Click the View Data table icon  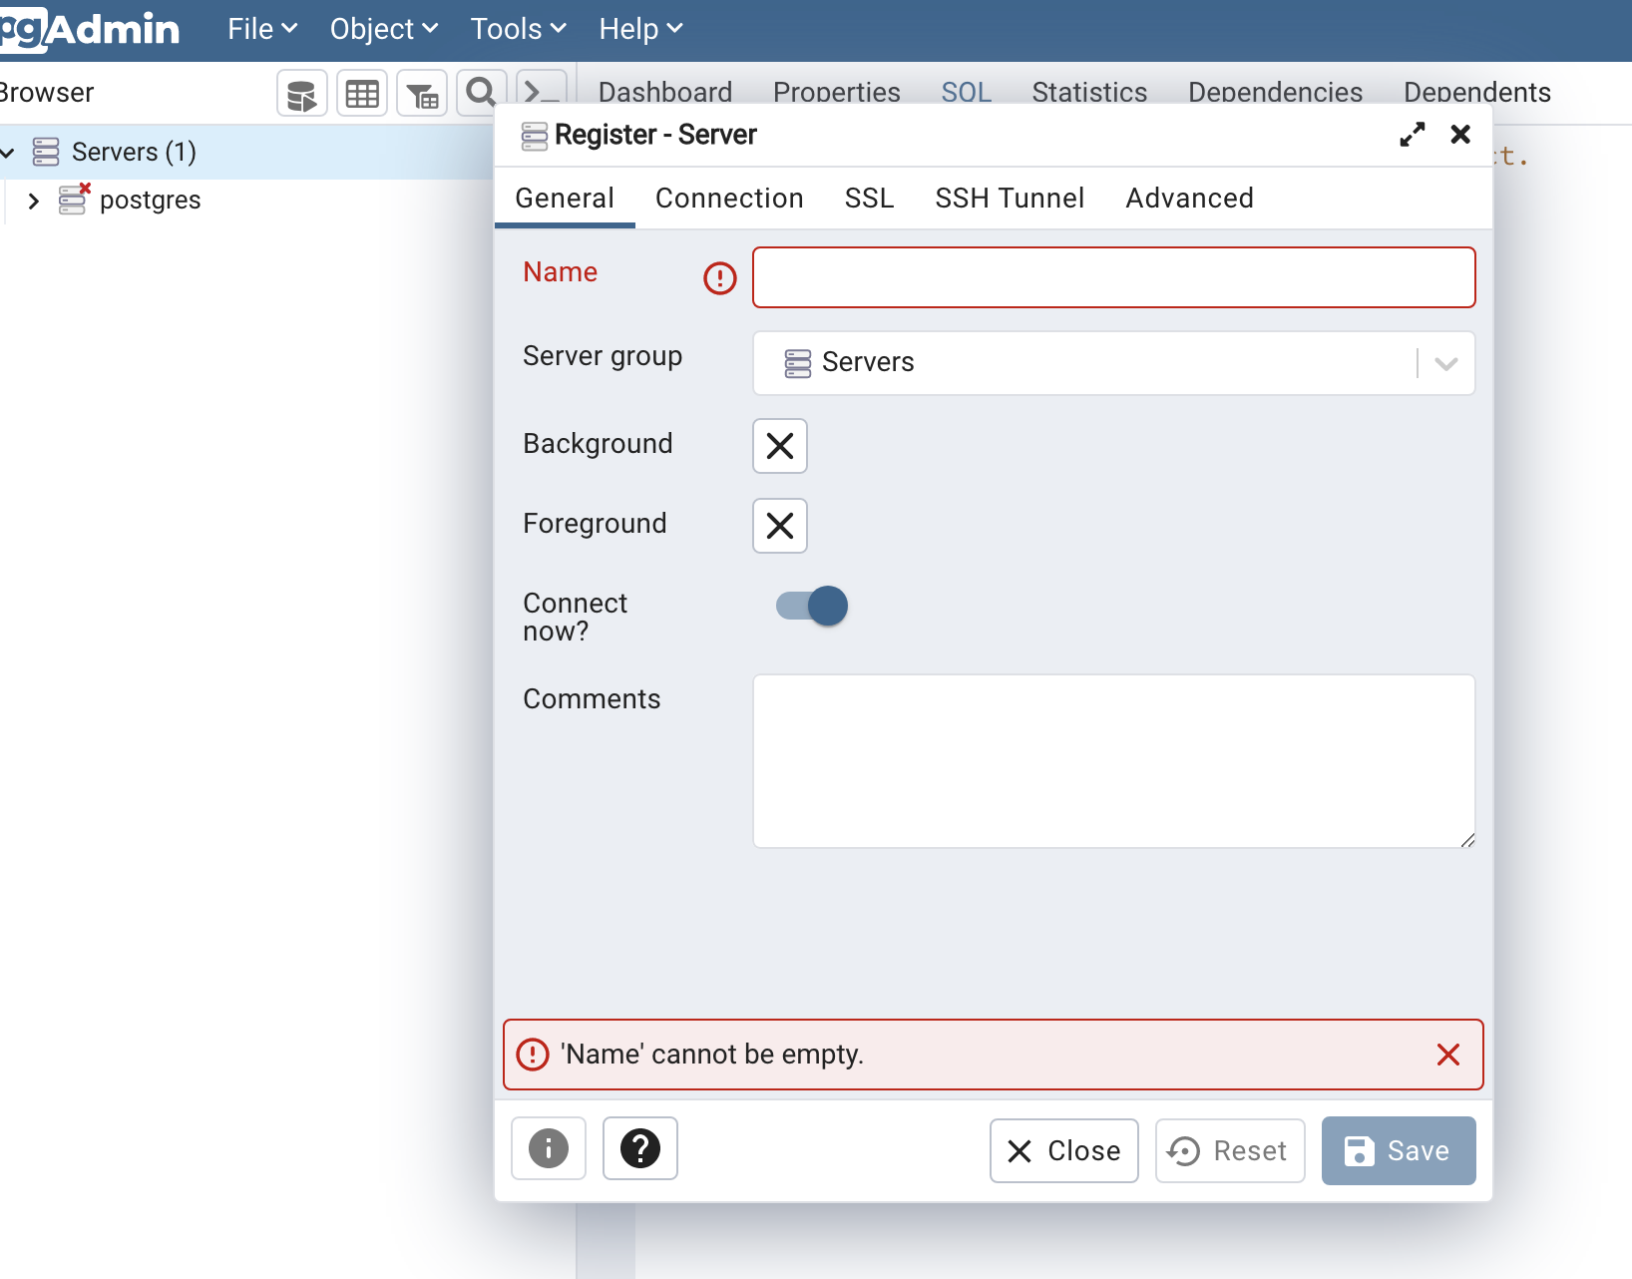click(x=361, y=95)
